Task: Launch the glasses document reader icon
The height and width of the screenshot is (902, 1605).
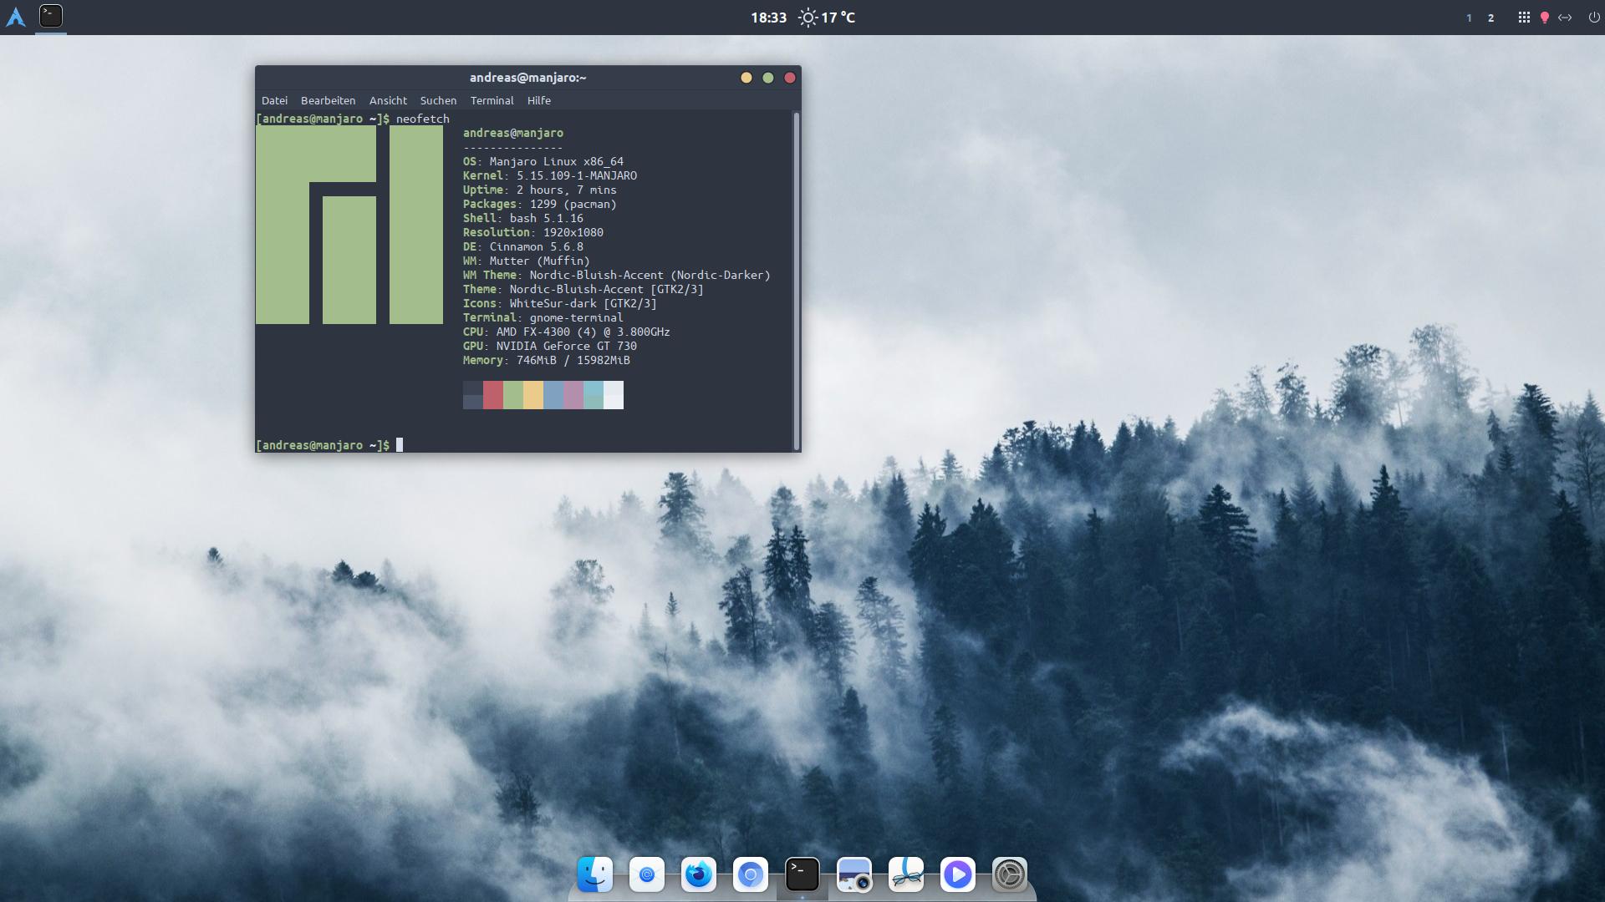Action: pos(906,874)
